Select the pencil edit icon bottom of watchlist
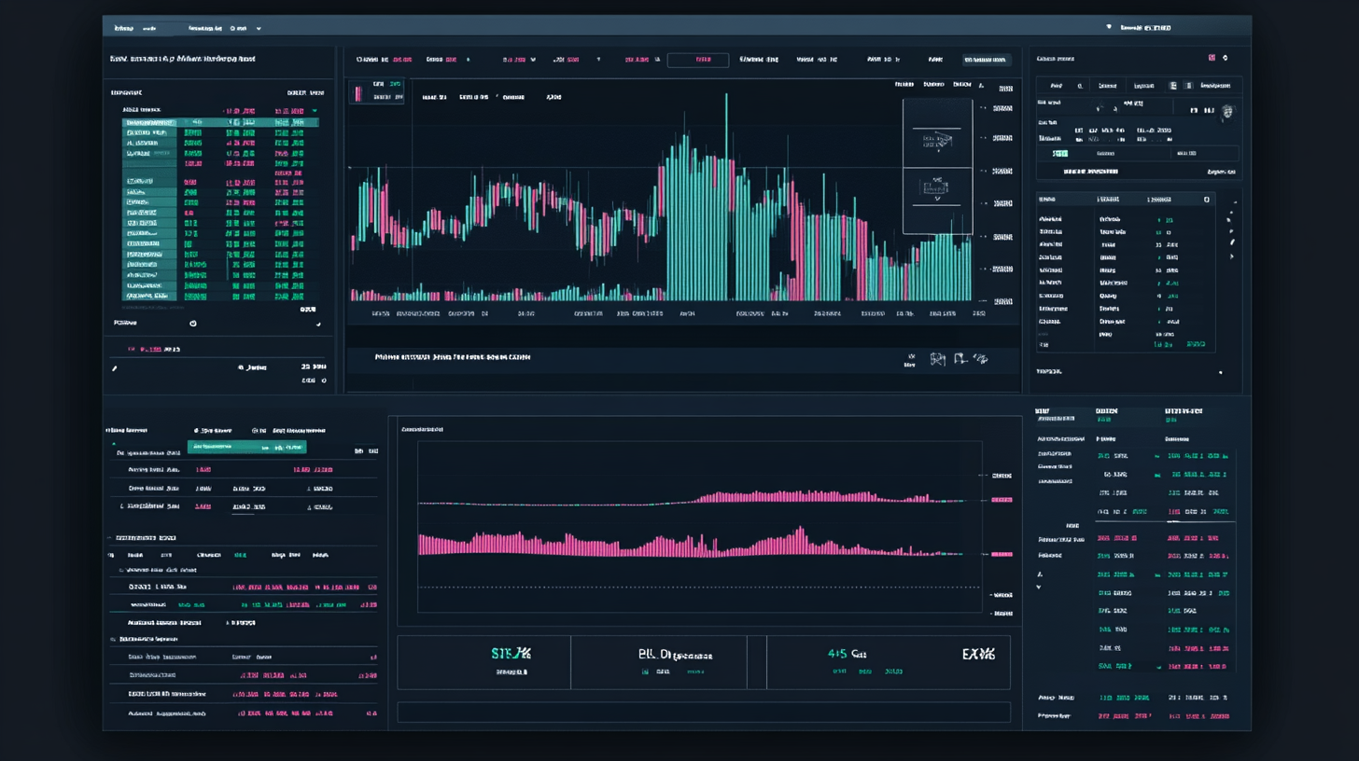This screenshot has width=1359, height=761. click(x=114, y=367)
